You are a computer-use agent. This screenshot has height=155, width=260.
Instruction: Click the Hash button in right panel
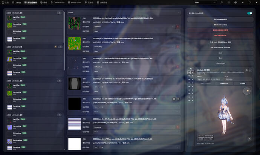click(220, 53)
